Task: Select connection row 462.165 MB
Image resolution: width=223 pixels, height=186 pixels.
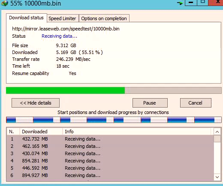Action: point(110,146)
